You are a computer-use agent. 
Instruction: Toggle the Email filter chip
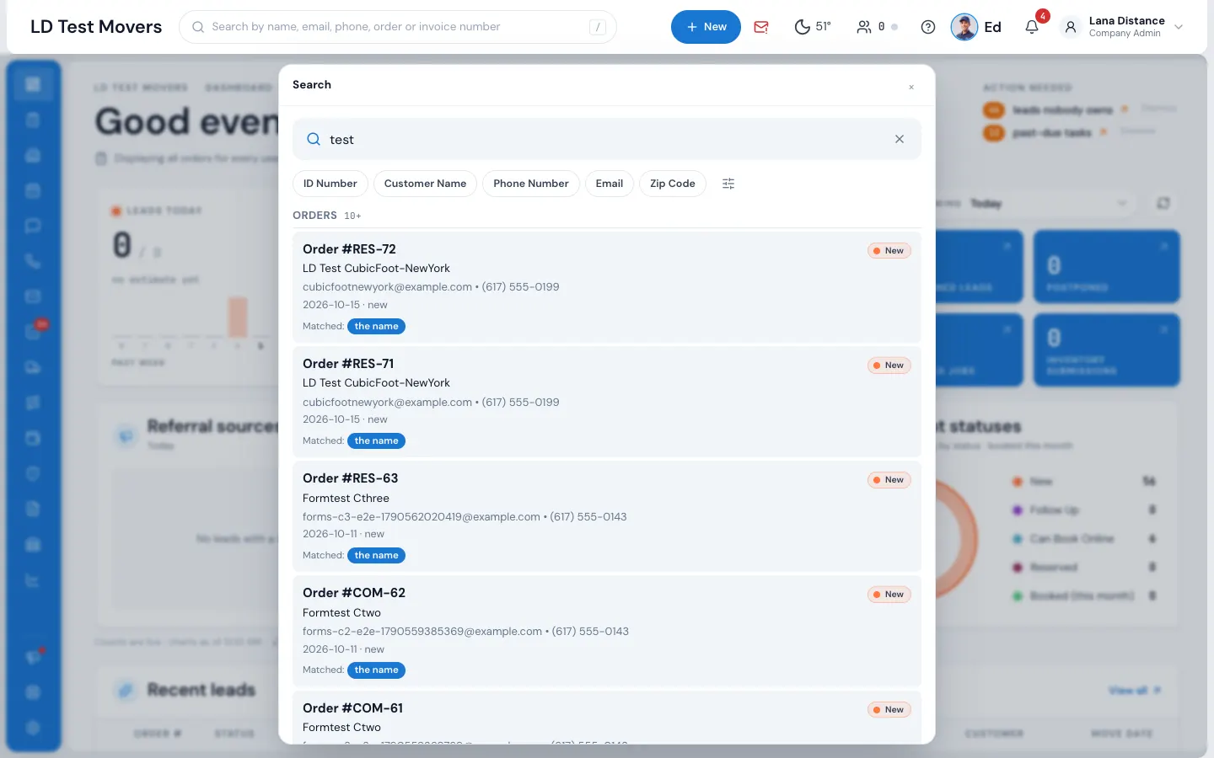tap(610, 184)
